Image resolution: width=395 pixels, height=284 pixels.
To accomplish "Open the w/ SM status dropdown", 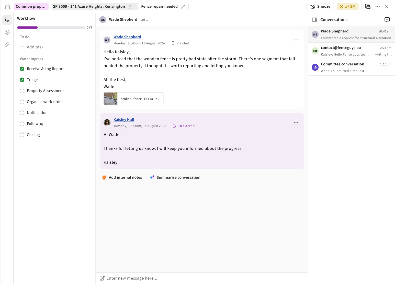I will coord(347,7).
